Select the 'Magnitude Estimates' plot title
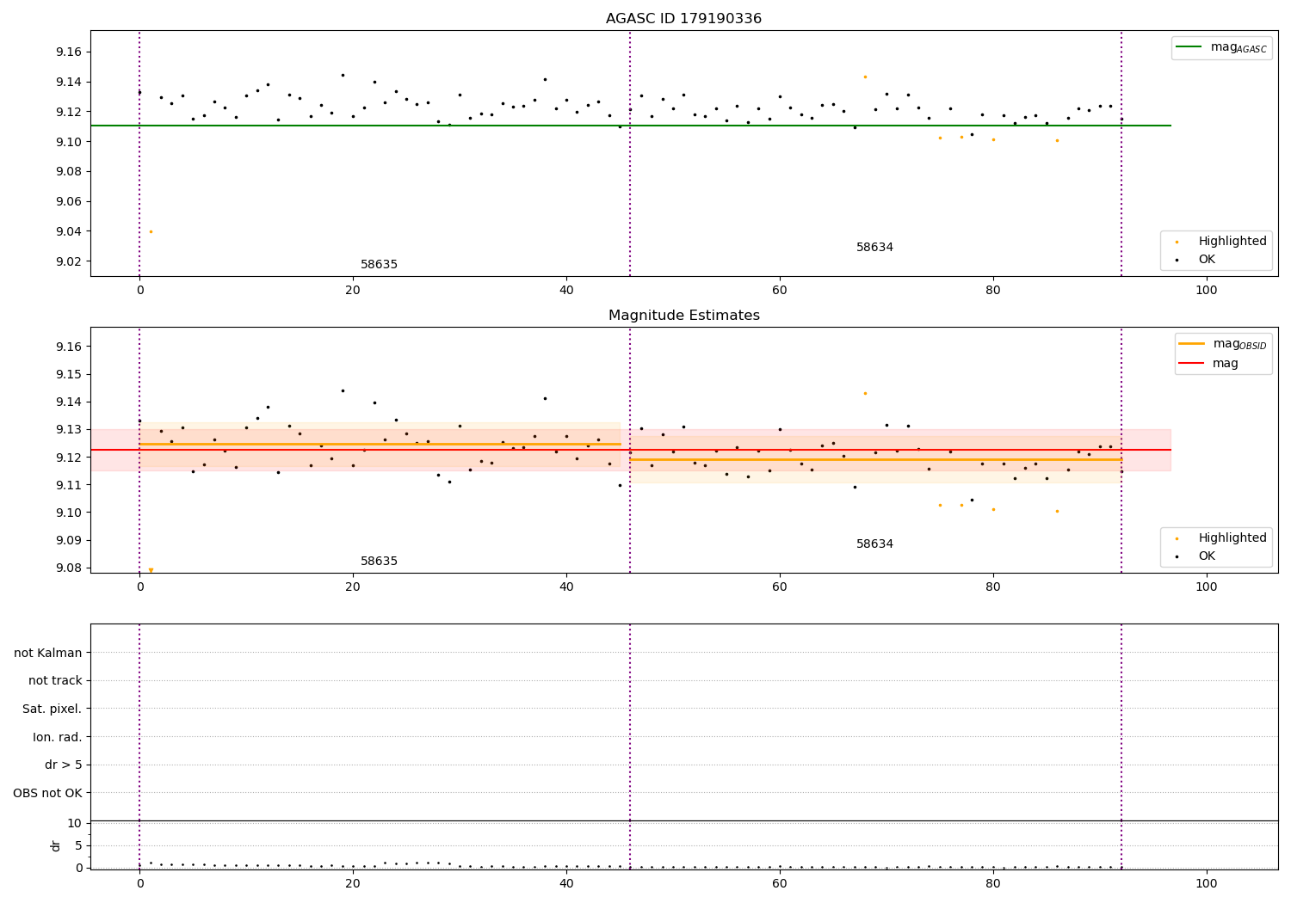This screenshot has height=903, width=1291. coord(683,316)
